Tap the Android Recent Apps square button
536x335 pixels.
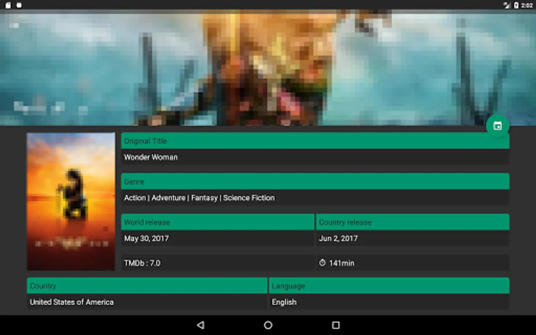[336, 325]
